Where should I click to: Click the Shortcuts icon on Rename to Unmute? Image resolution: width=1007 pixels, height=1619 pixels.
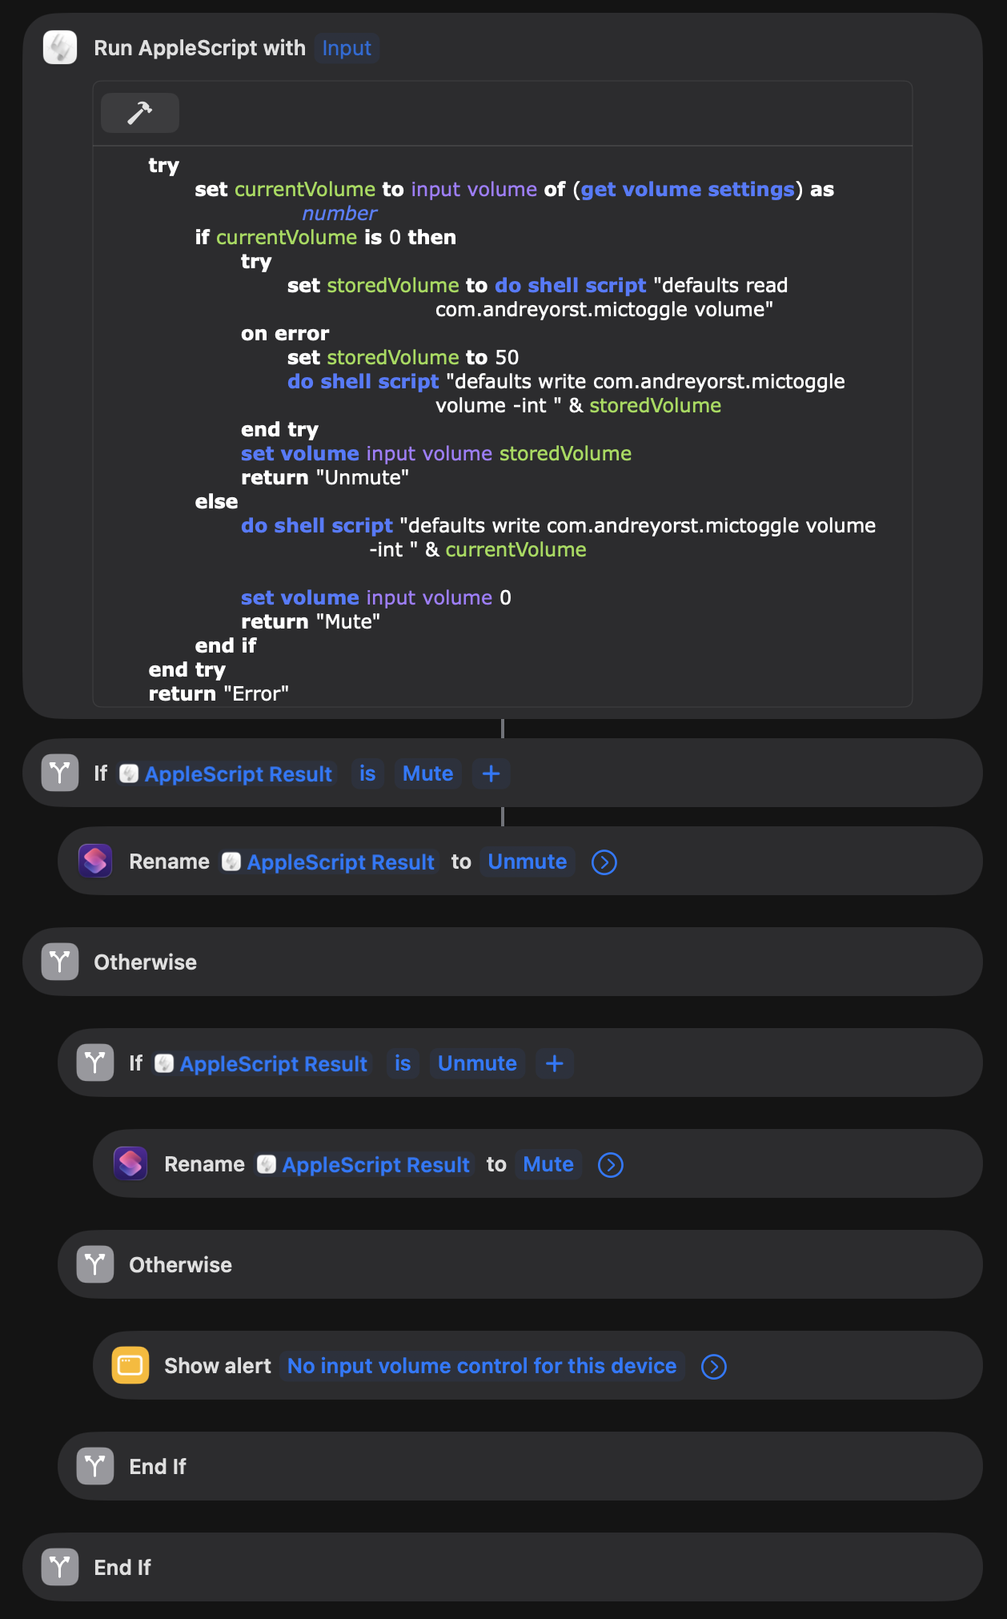95,862
